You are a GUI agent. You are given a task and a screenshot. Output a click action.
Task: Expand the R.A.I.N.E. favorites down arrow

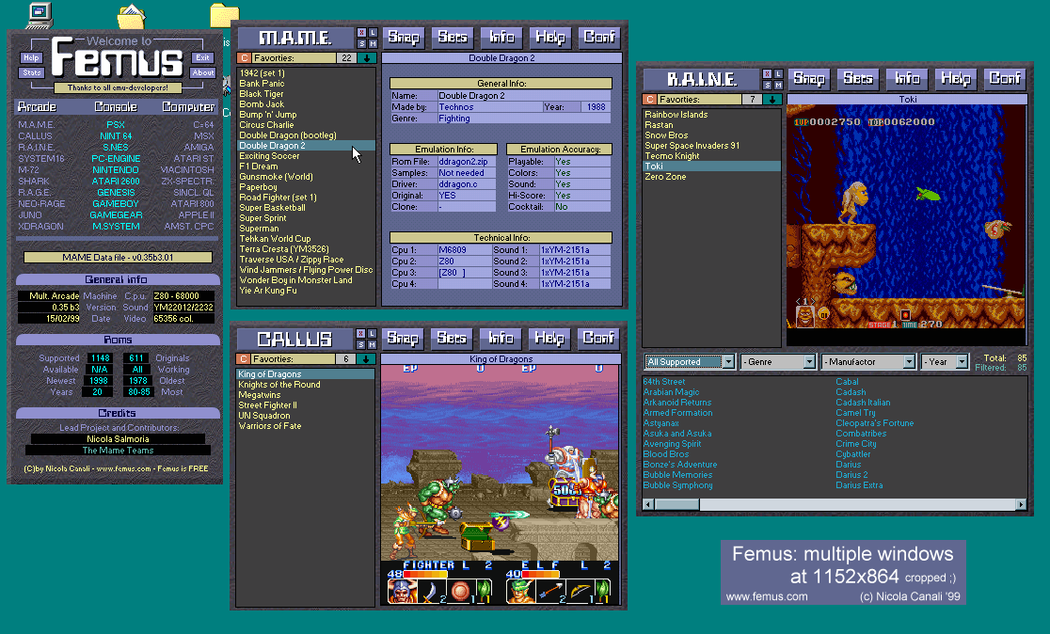(x=772, y=99)
